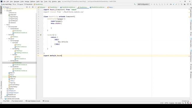Collapse the src folder in tree
The height and width of the screenshot is (108, 192).
pos(5,25)
